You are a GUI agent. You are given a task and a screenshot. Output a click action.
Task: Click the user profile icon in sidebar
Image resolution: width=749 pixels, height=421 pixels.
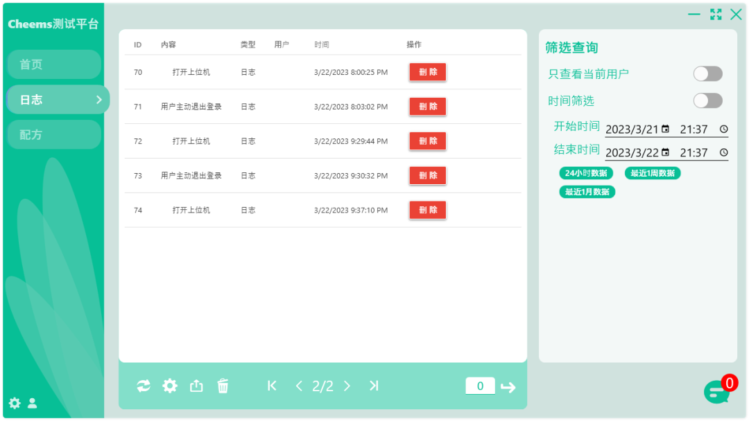32,403
